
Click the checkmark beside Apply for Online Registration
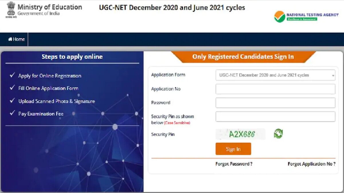coord(12,75)
